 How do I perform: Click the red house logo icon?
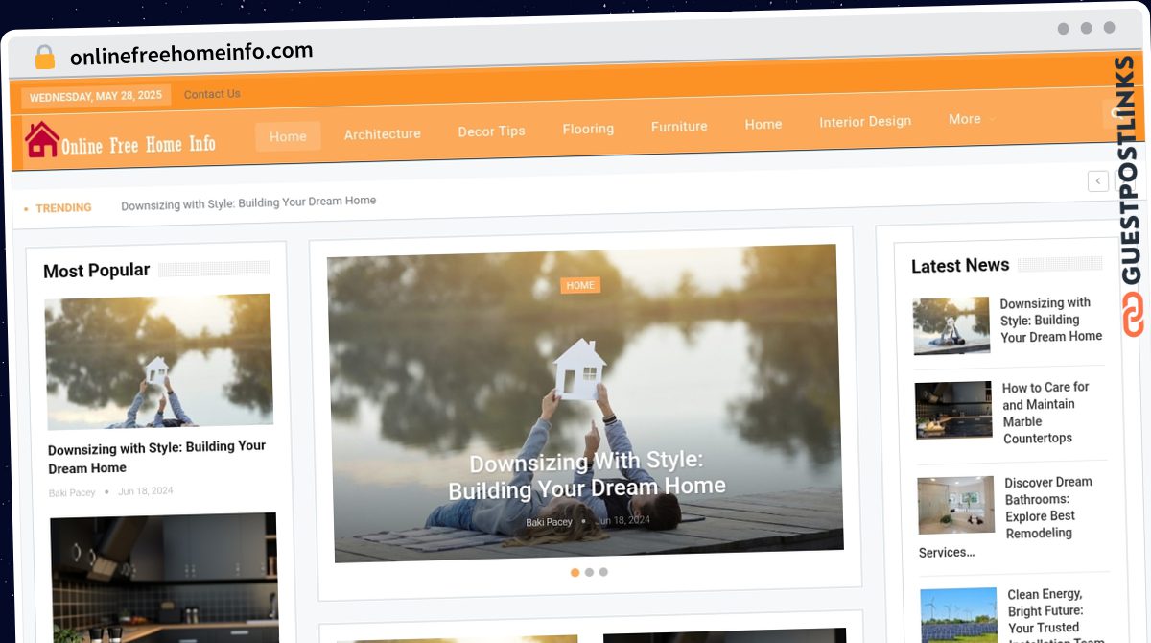click(42, 139)
